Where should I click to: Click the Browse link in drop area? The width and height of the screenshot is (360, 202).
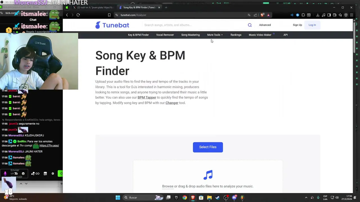click(168, 186)
